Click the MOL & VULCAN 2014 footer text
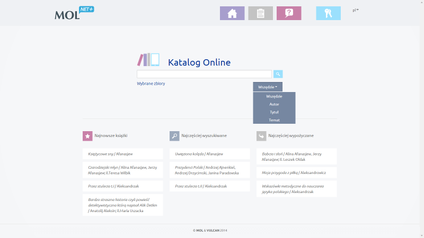 [210, 231]
